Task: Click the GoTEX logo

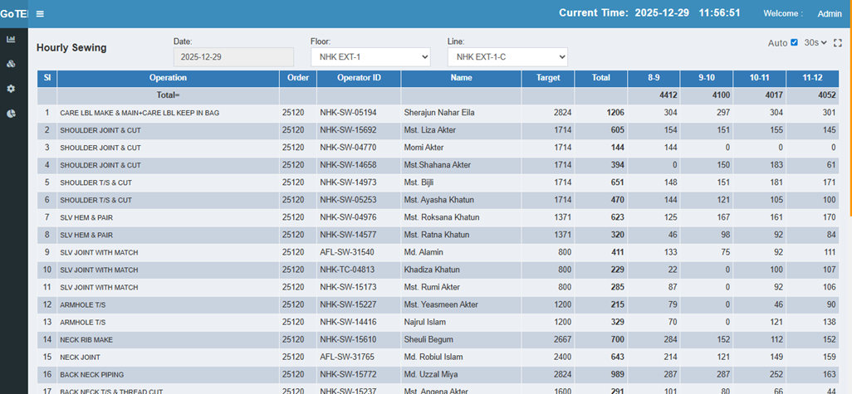Action: (x=14, y=14)
